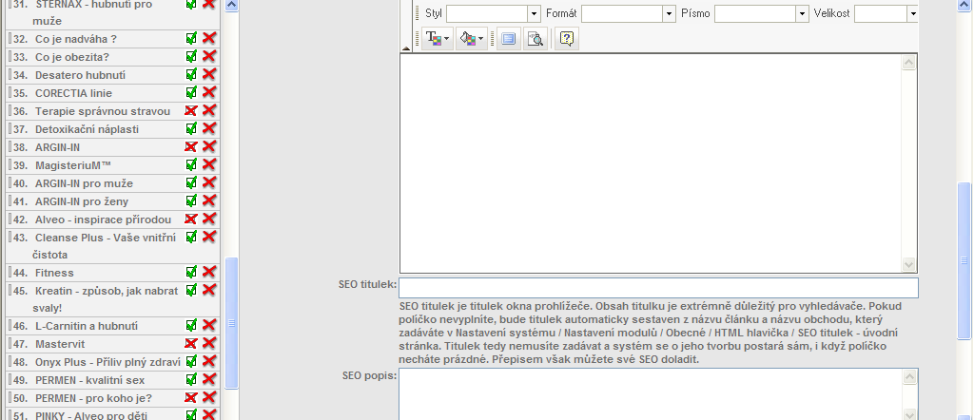This screenshot has height=420, width=974.
Task: Delete the 'CORECTIA linie' article
Action: 209,92
